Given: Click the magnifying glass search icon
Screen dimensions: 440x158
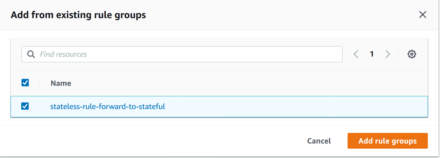Looking at the screenshot, I should [31, 54].
